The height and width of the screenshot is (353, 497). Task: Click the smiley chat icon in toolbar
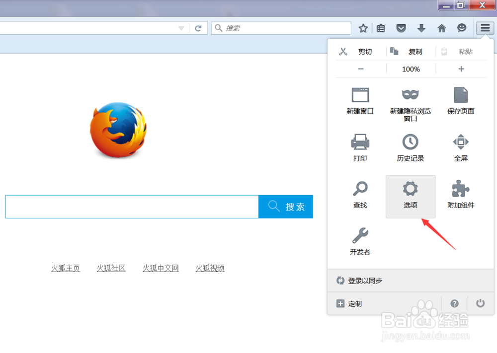click(x=462, y=28)
